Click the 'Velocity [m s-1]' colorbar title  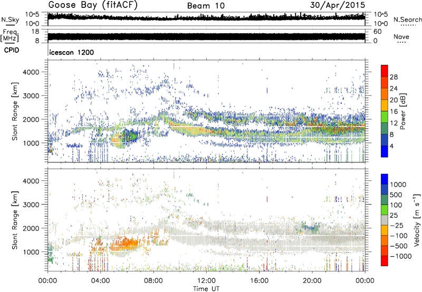[x=416, y=220]
